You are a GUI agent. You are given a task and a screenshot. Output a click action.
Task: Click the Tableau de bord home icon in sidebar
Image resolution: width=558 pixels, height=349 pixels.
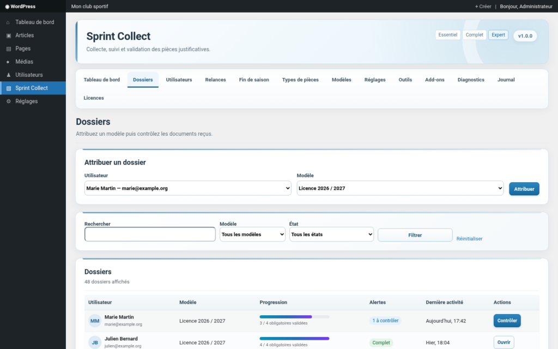(x=8, y=22)
